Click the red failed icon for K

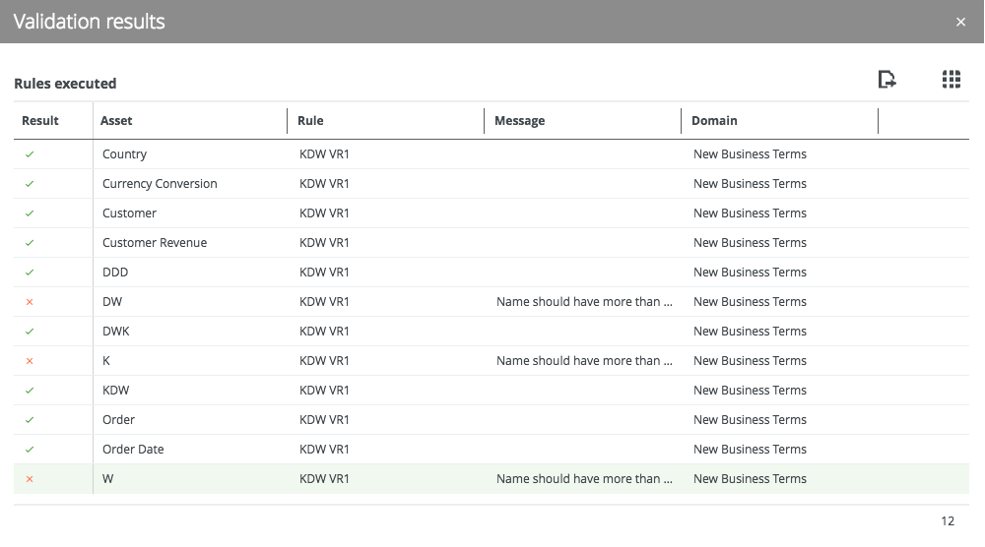coord(30,361)
